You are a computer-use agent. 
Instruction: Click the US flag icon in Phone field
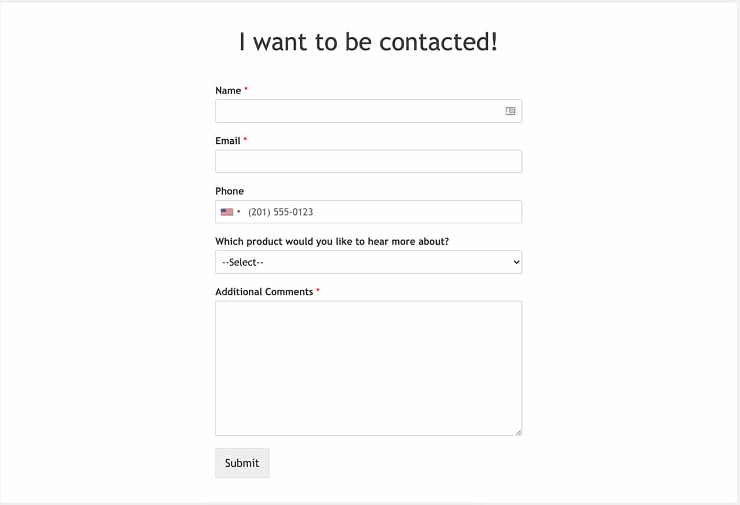coord(227,212)
